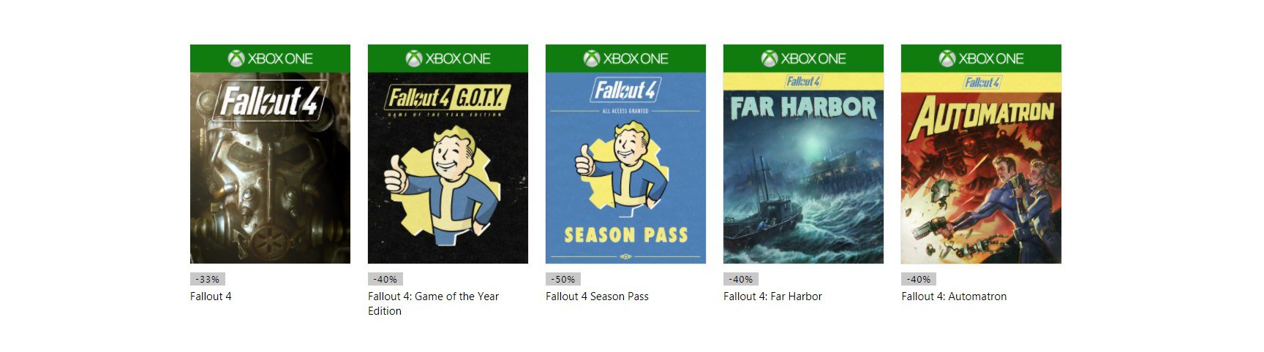Open the Fallout 4 Season Pass link

click(x=597, y=296)
